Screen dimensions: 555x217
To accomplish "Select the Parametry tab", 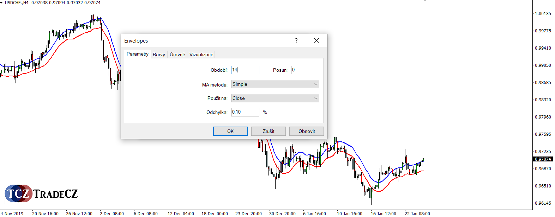I will [x=137, y=54].
